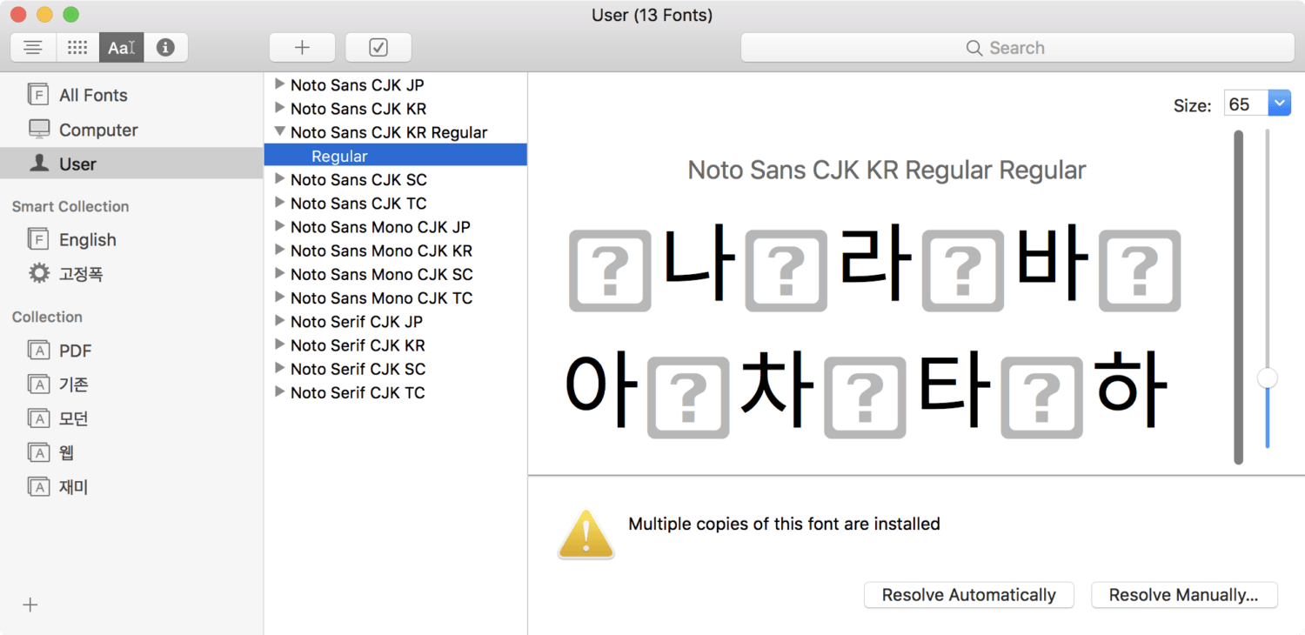
Task: Select the Noto Sans Mono CJK SC row
Action: click(x=396, y=274)
